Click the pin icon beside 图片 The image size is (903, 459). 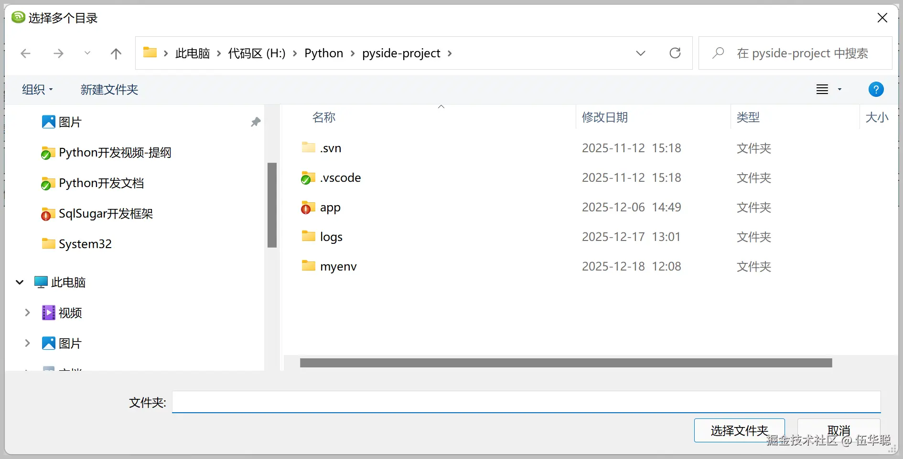256,122
